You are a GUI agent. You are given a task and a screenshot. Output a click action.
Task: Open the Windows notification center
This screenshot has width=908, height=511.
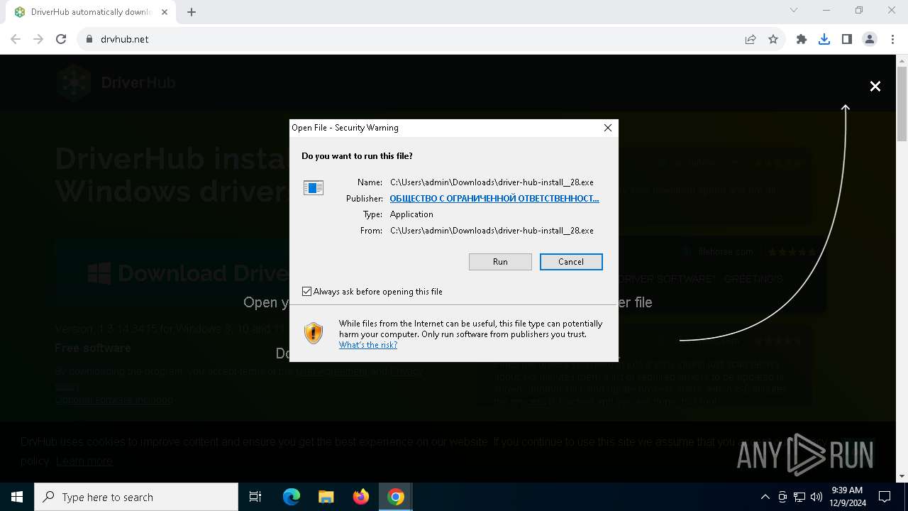point(885,497)
